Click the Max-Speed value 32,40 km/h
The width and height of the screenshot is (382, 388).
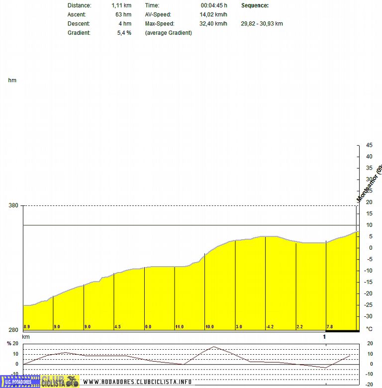click(x=213, y=23)
